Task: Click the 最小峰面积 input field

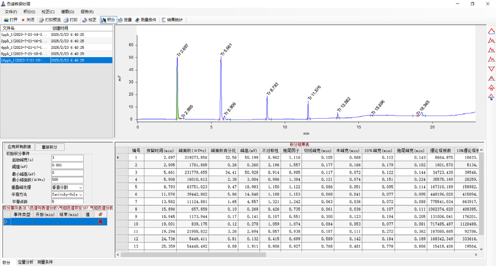Action: (68, 180)
